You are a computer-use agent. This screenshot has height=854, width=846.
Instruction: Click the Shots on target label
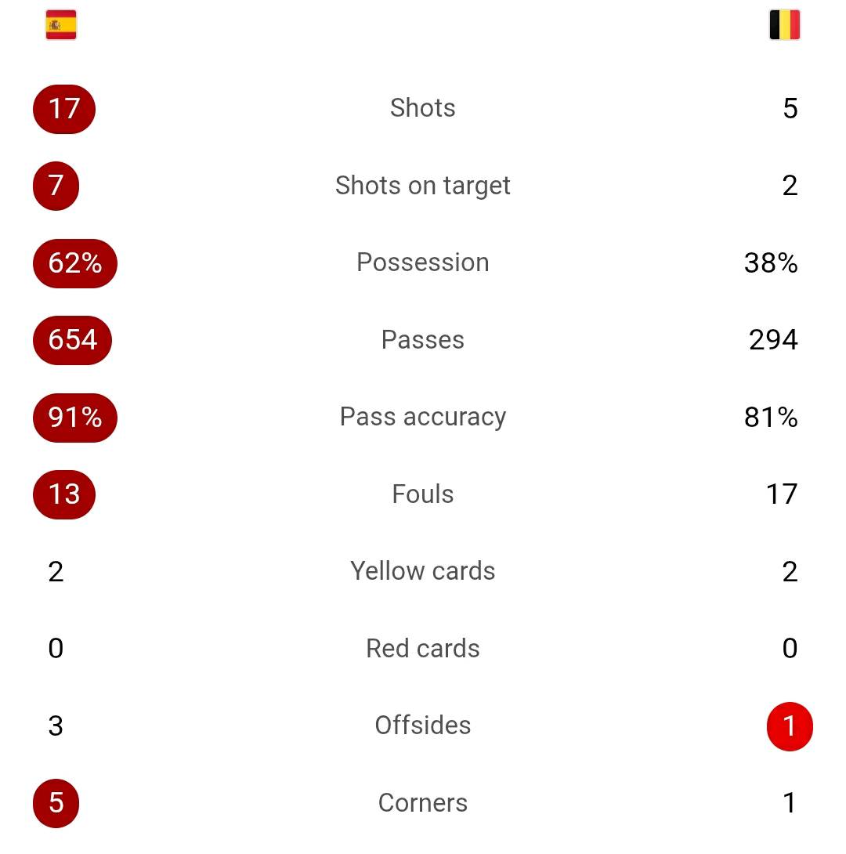pos(423,186)
